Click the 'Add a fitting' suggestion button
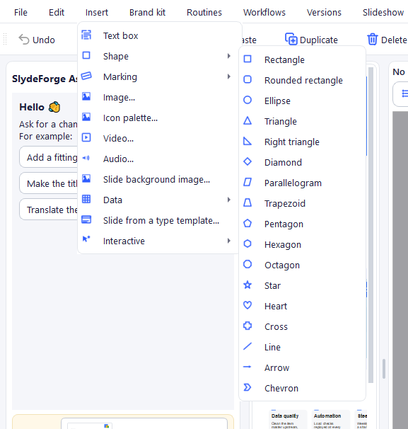Screen dimensions: 408x429 pos(49,157)
